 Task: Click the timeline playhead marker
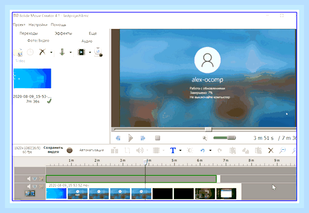pos(145,162)
